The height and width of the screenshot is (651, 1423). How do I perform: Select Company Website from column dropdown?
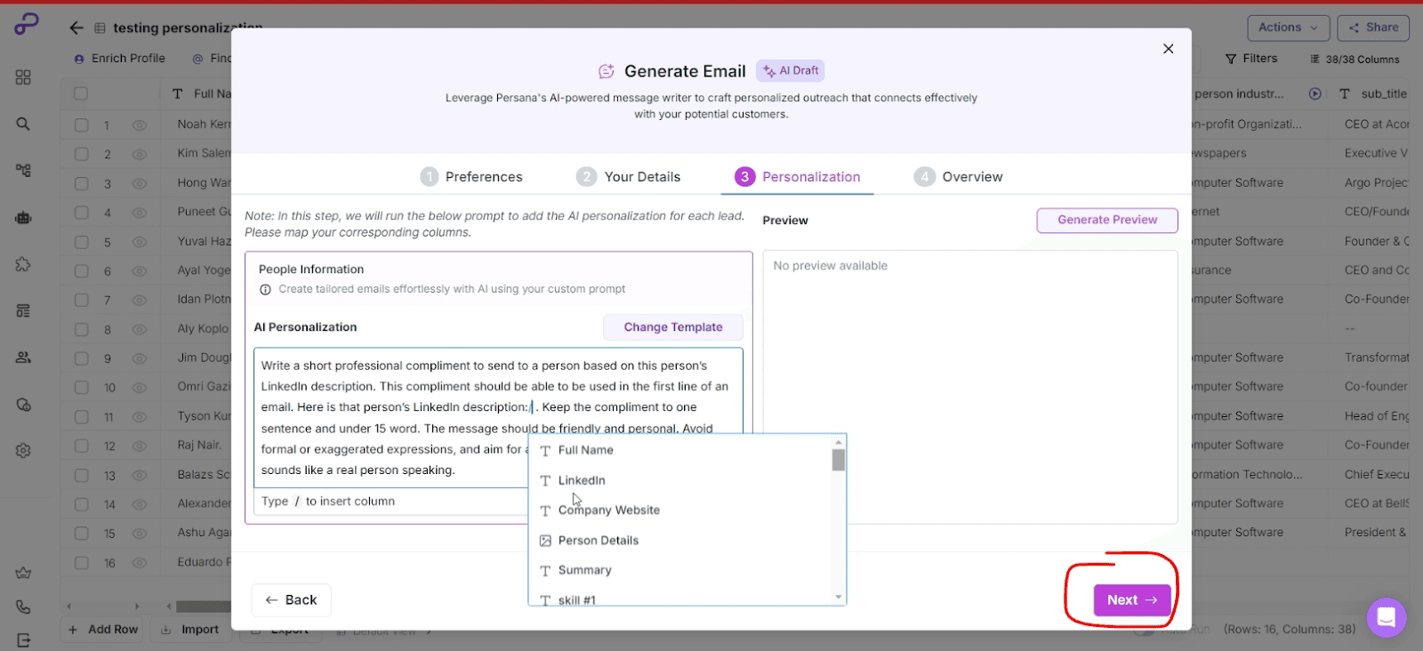680,510
